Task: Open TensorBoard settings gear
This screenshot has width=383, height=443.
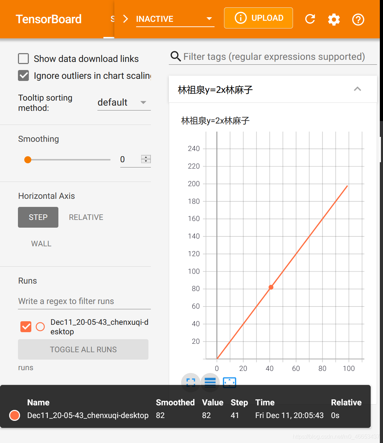Action: click(x=334, y=19)
